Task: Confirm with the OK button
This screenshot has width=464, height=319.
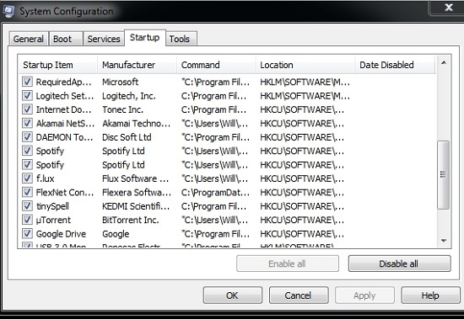Action: pyautogui.click(x=232, y=295)
